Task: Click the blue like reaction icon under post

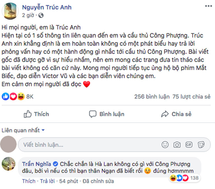Action: (x=6, y=96)
